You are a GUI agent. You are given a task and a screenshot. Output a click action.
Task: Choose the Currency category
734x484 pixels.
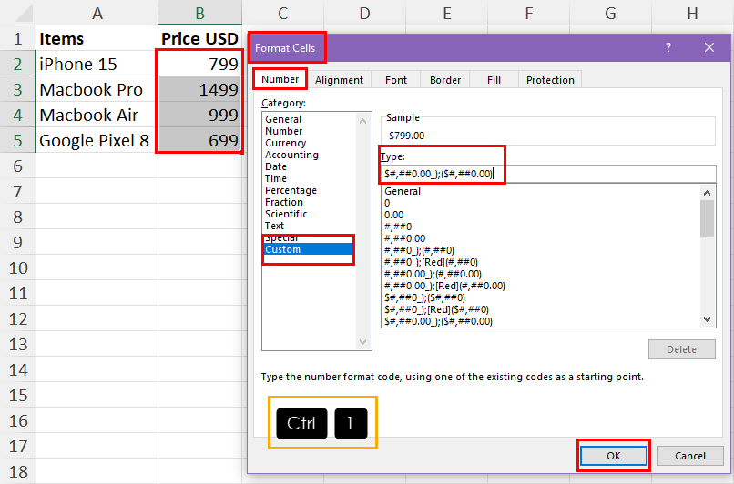tap(286, 143)
